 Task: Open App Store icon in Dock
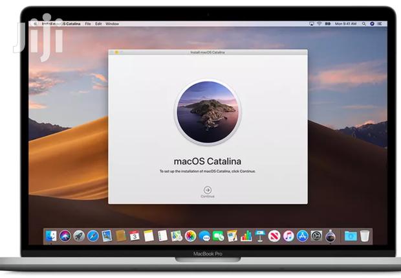(302, 236)
